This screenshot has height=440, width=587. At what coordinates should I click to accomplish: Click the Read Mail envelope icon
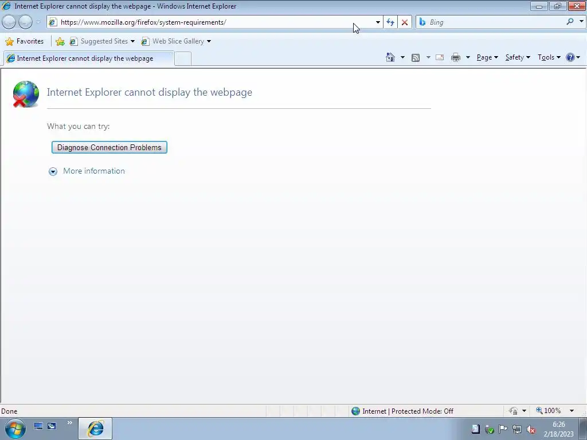click(x=440, y=57)
